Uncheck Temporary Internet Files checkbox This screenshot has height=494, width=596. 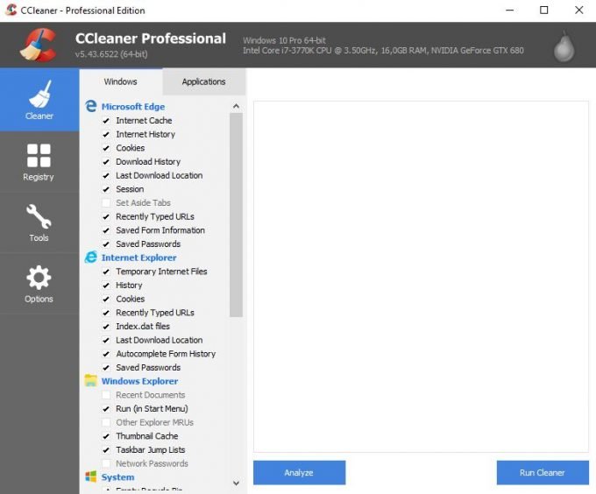pos(106,272)
